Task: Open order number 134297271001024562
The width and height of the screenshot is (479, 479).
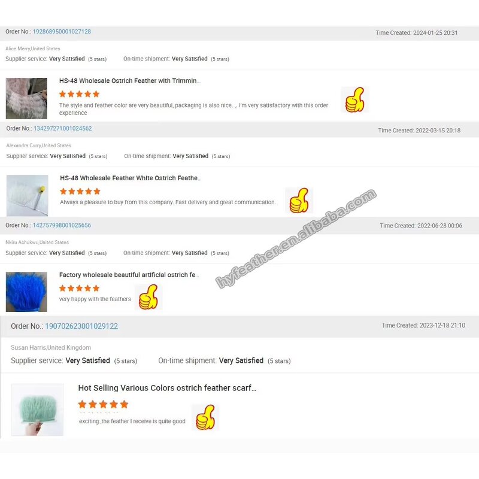Action: [63, 128]
